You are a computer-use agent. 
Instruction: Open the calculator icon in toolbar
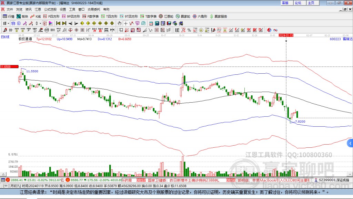pos(157,23)
